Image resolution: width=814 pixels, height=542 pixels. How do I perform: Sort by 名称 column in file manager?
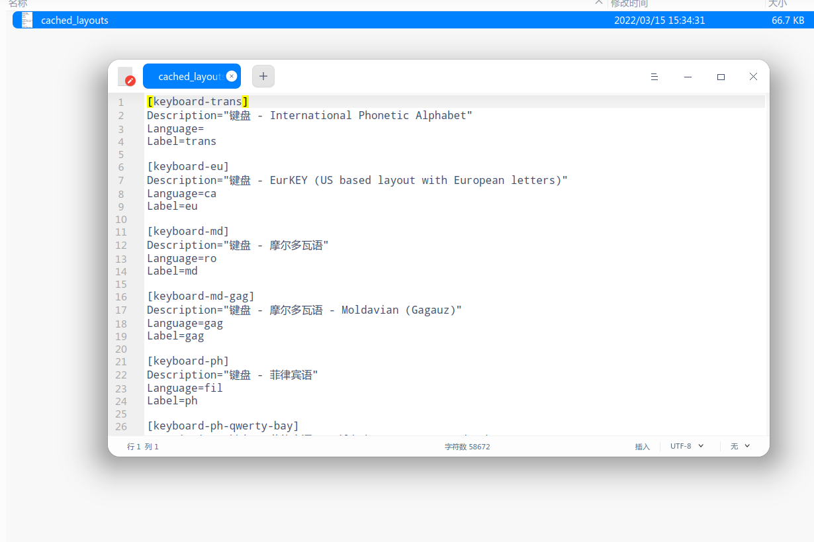pyautogui.click(x=18, y=4)
